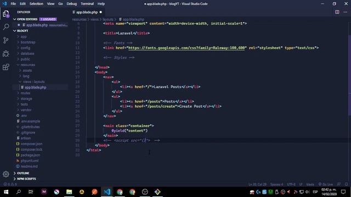Click the Visual Studio Code taskbar icon

coord(107,192)
